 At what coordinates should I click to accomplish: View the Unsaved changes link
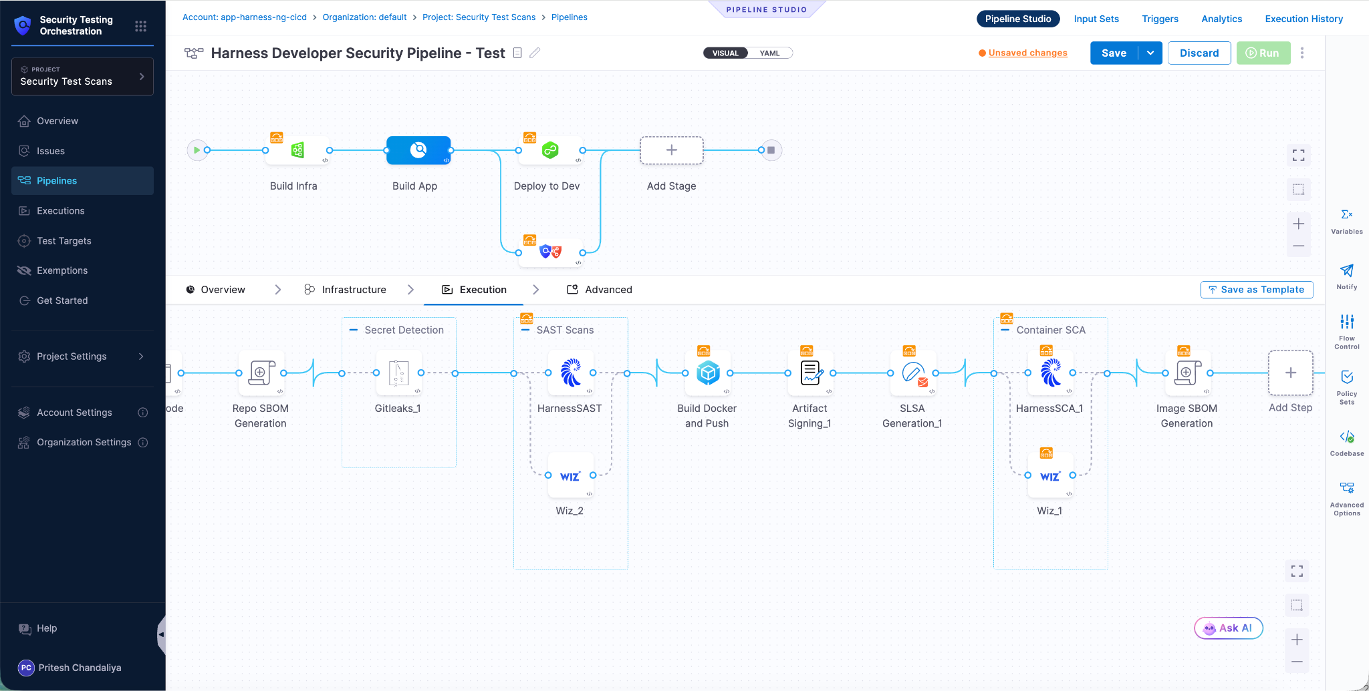(x=1027, y=53)
